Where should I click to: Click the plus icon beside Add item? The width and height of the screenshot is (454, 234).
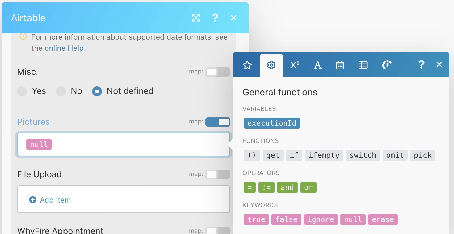tap(33, 200)
